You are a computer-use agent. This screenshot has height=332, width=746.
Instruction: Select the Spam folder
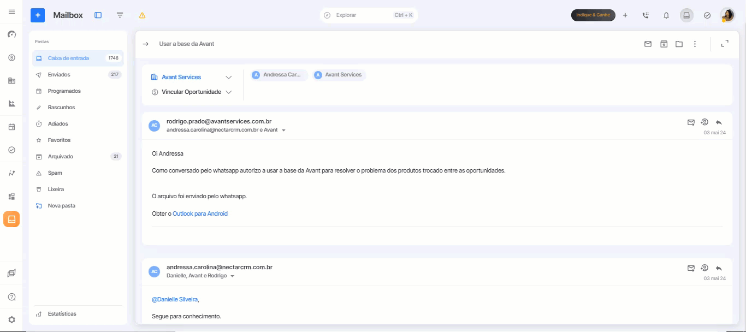coord(78,173)
